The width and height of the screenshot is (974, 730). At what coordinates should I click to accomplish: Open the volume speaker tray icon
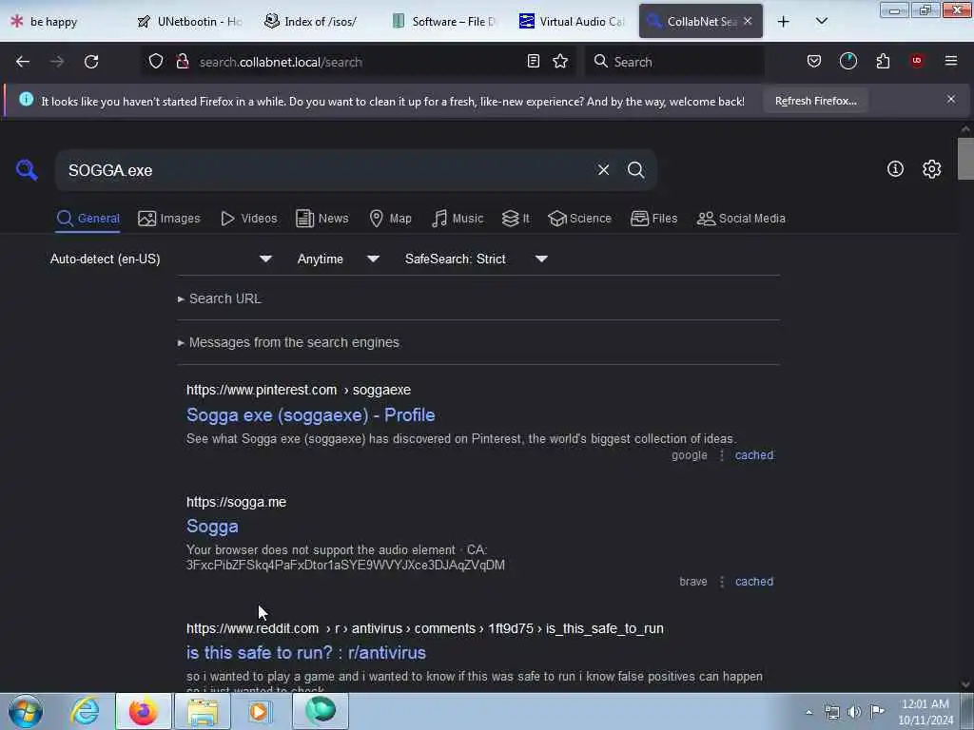[855, 712]
